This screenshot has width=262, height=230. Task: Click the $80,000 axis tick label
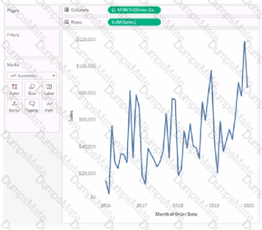coord(87,93)
